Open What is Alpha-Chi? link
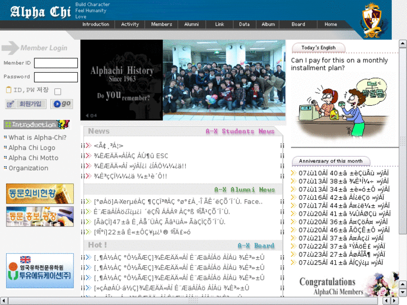407x305 pixels. [38, 138]
